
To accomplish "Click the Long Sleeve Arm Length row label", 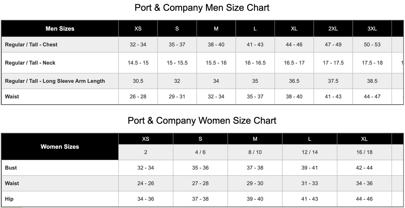I will click(x=55, y=81).
